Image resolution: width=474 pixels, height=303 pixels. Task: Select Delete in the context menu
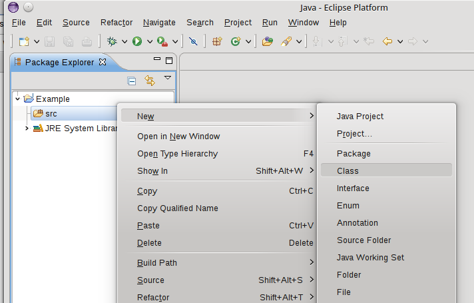[218, 243]
